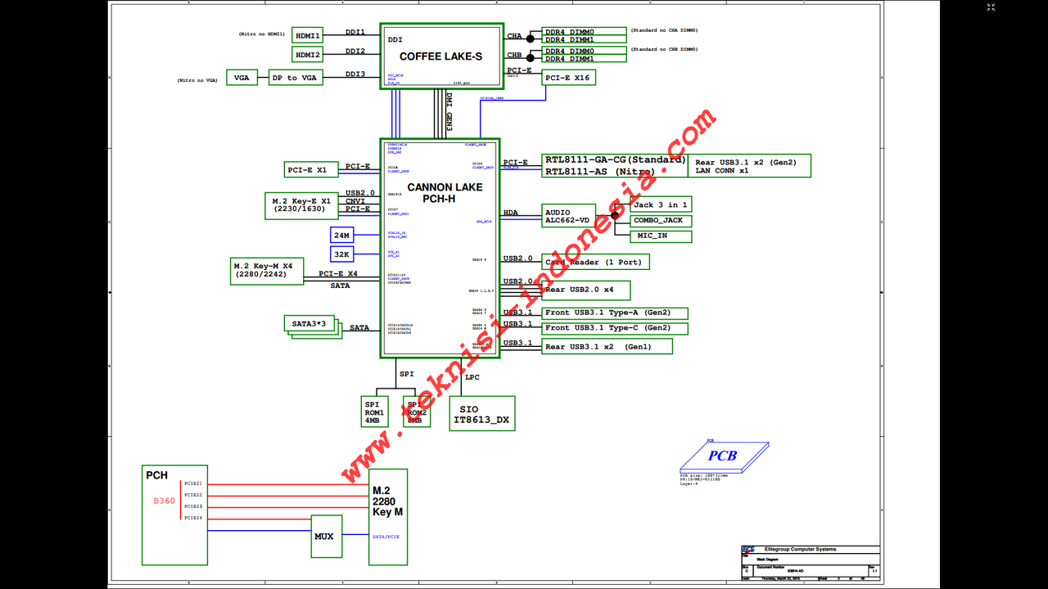Select the PCIE21 lane label
This screenshot has width=1048, height=589.
192,483
